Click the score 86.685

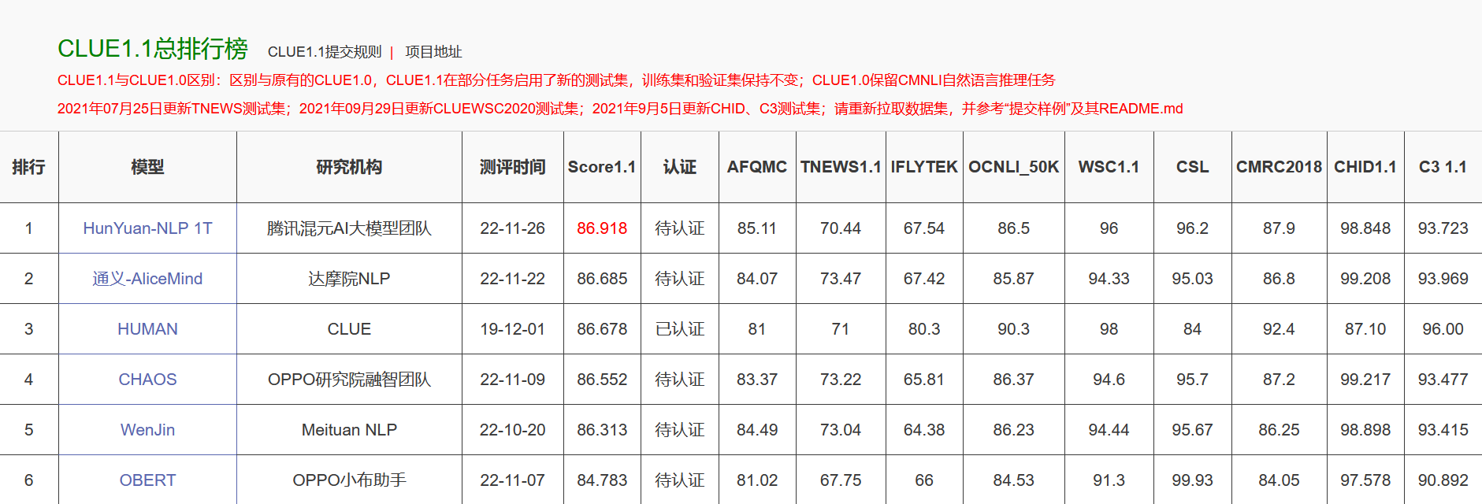pyautogui.click(x=602, y=279)
